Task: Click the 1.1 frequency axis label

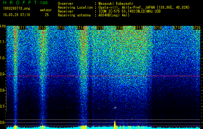Action: [x=3, y=42]
